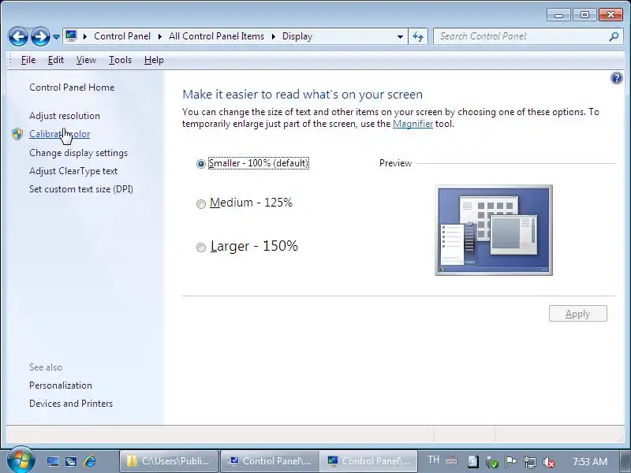Open the Magnifier tool link
The image size is (631, 473).
point(413,124)
